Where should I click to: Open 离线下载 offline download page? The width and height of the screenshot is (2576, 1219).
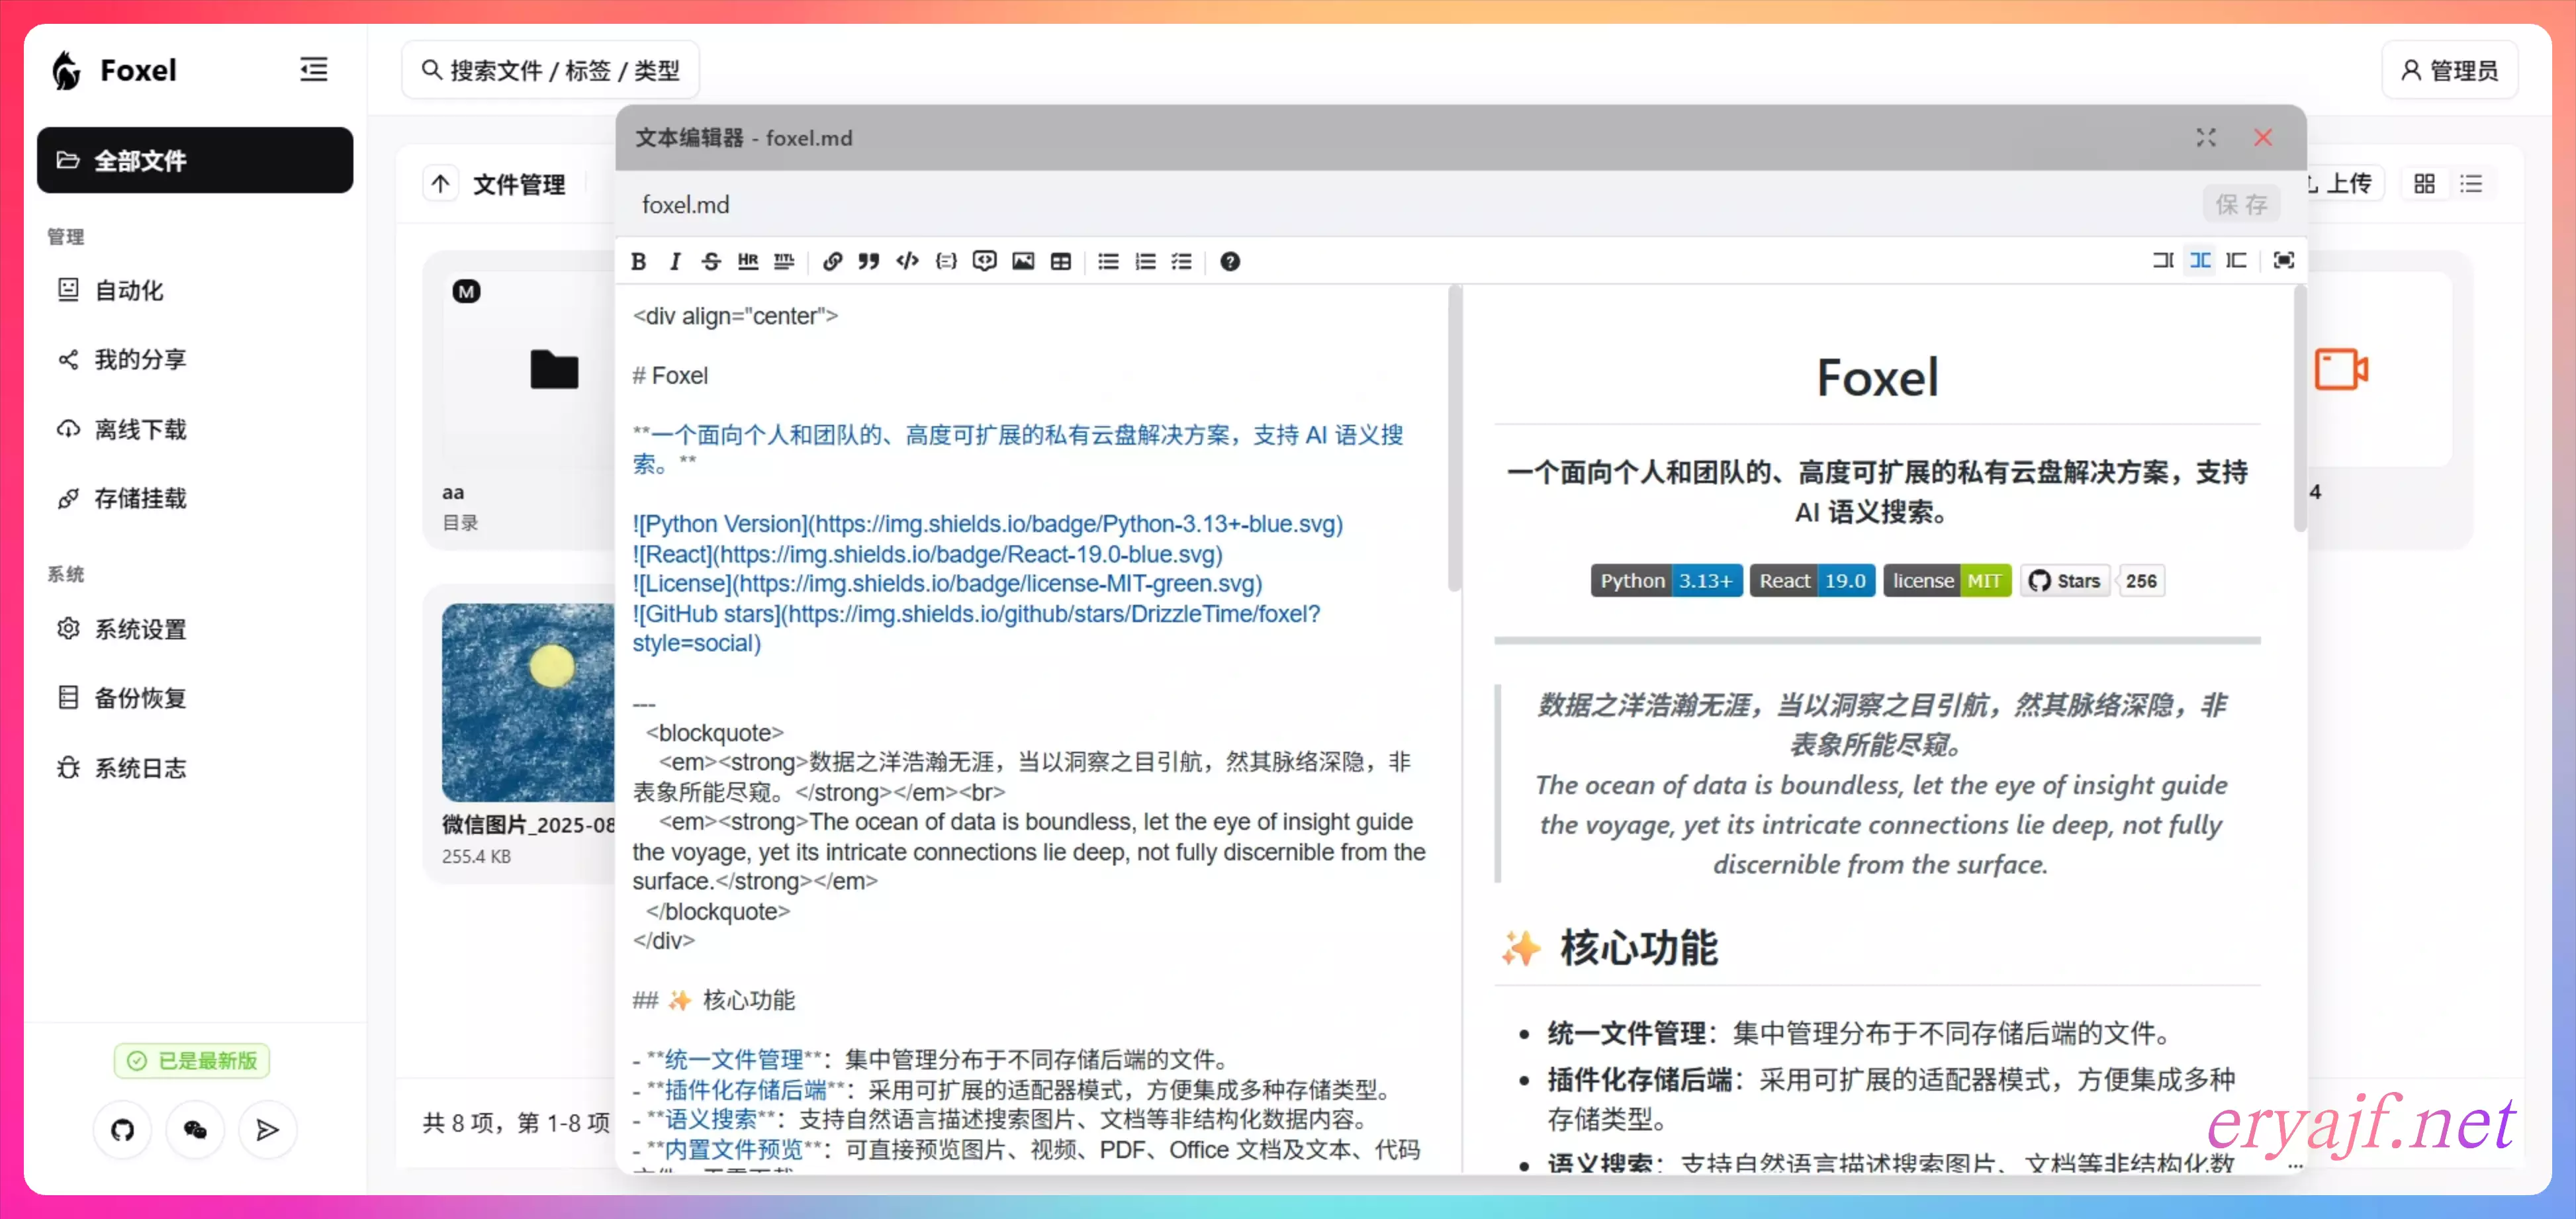tap(195, 429)
